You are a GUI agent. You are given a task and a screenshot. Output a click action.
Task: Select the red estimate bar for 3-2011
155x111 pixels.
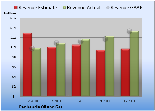[52, 72]
